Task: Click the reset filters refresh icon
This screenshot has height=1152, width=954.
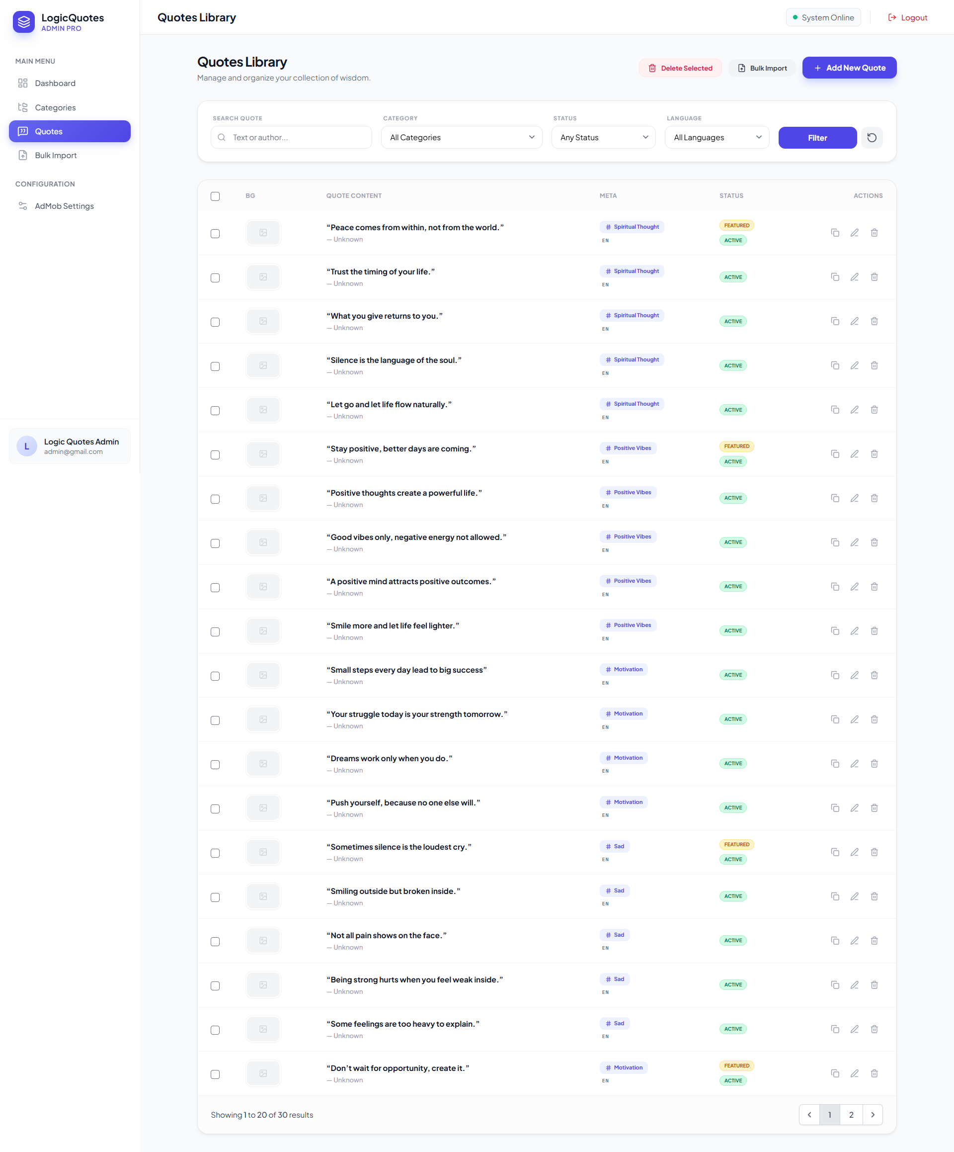Action: click(x=872, y=138)
